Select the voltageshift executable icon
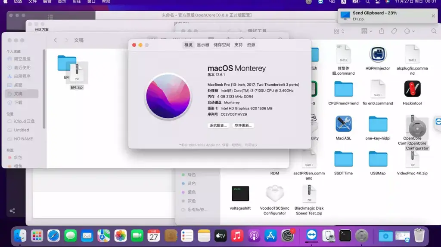This screenshot has height=247, width=441. coord(240,194)
